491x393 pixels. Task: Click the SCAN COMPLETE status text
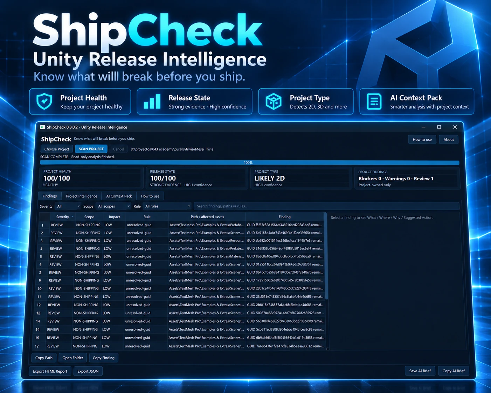pyautogui.click(x=77, y=157)
